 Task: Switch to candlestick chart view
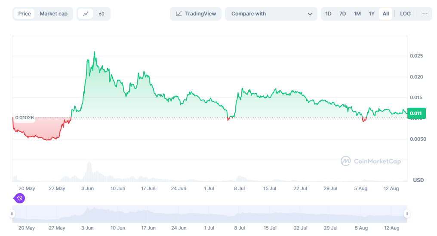click(x=102, y=14)
